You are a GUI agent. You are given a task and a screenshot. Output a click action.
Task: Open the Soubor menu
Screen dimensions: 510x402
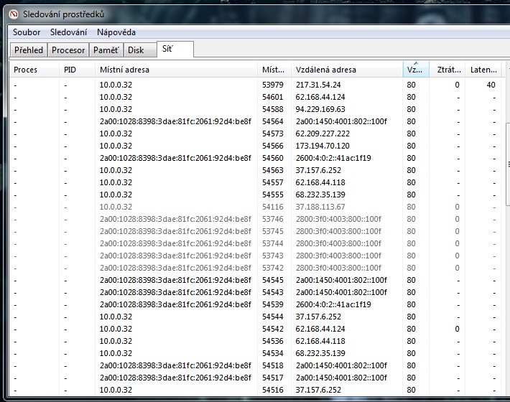[26, 32]
